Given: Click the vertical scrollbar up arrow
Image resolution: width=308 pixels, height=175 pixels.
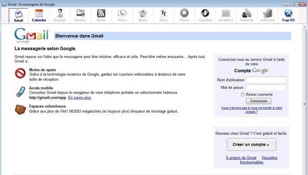Looking at the screenshot, I should tap(305, 27).
